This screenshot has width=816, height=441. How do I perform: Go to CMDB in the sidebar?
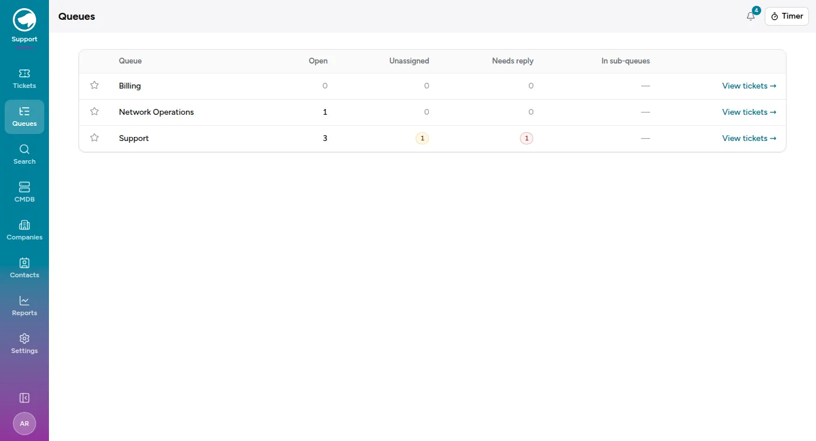[x=24, y=192]
